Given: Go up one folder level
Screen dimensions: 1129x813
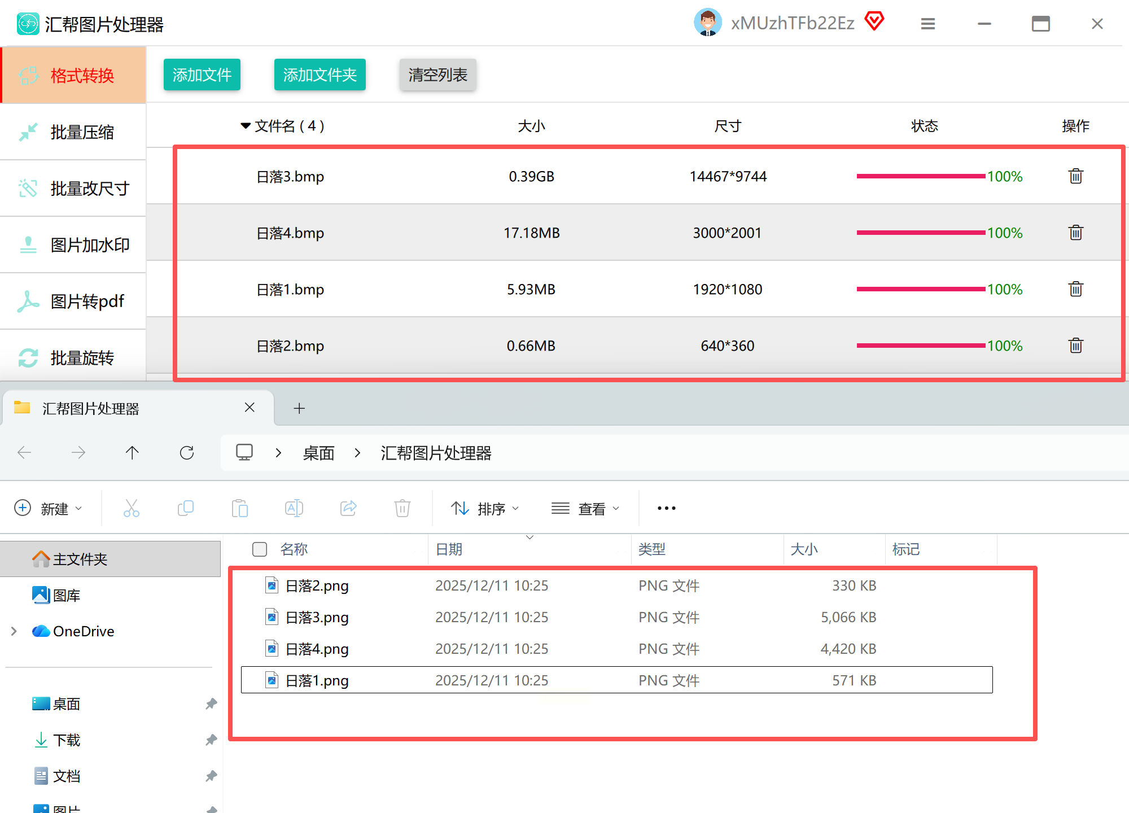Looking at the screenshot, I should [132, 452].
